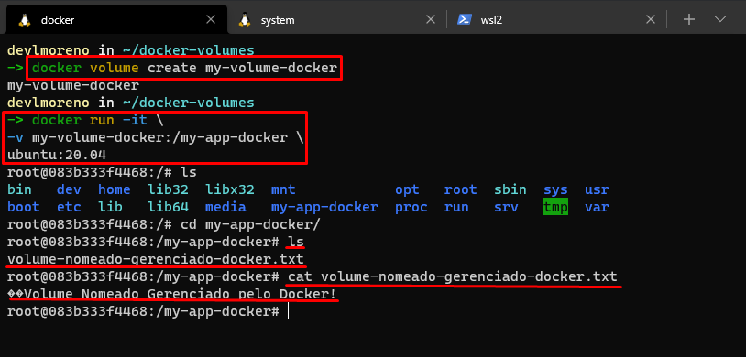Click '-v my-volume-docker:/my-app-docker \' line
Viewport: 746px width, 357px height.
[x=155, y=138]
